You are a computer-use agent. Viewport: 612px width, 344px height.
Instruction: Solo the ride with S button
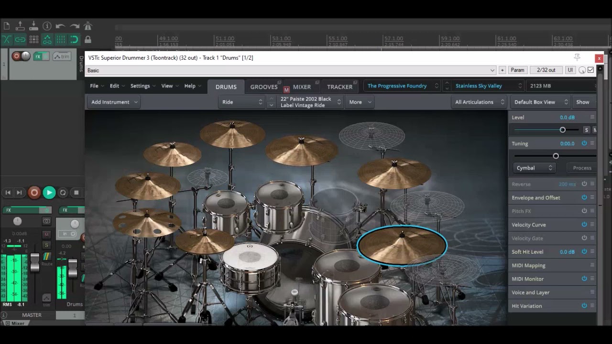point(586,130)
